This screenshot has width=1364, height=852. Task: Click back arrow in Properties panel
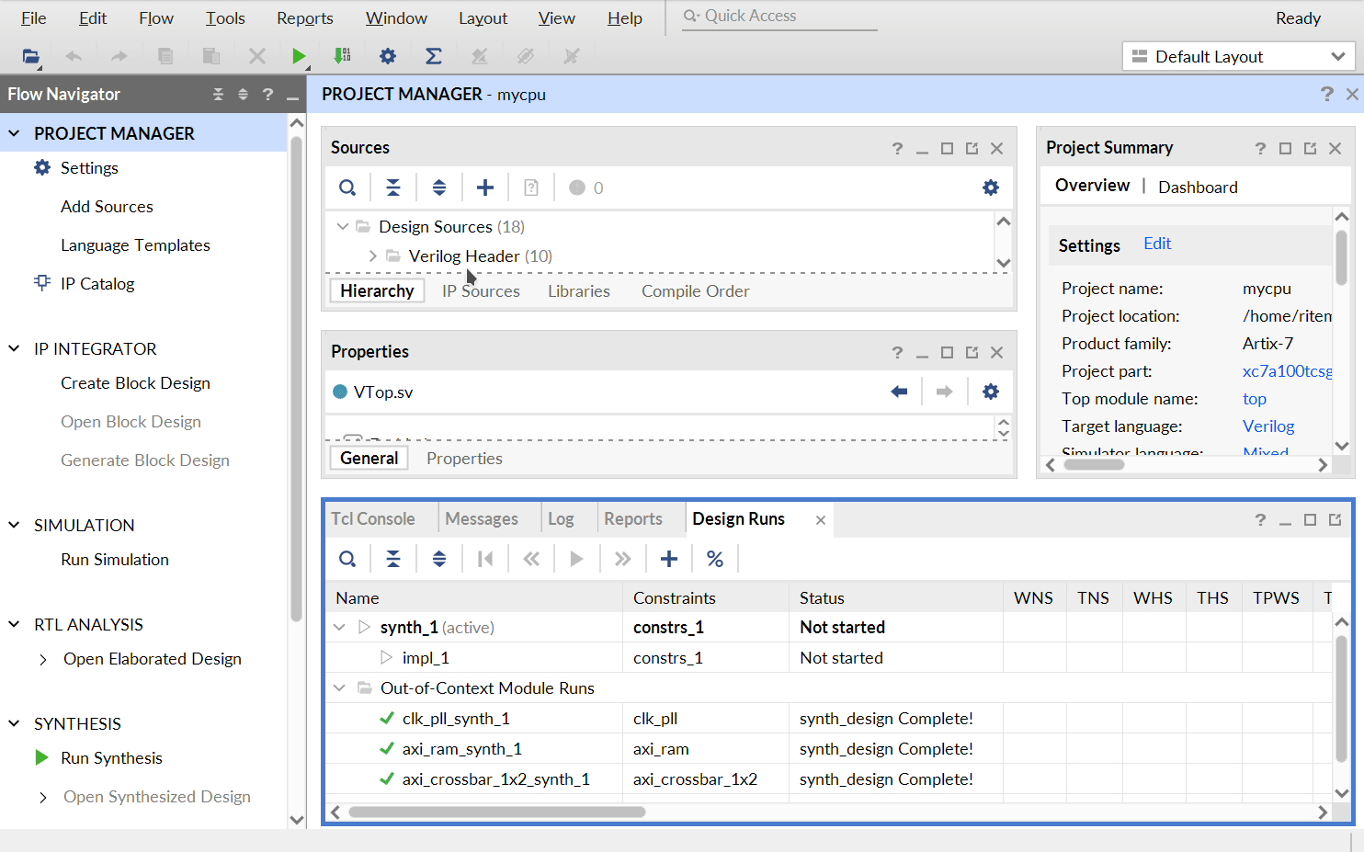[x=899, y=392]
